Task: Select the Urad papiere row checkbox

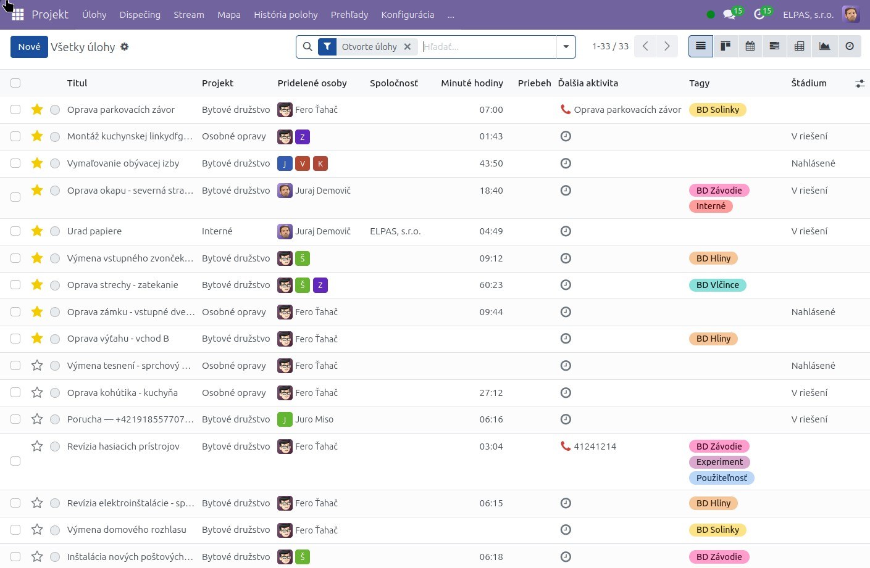Action: coord(15,231)
